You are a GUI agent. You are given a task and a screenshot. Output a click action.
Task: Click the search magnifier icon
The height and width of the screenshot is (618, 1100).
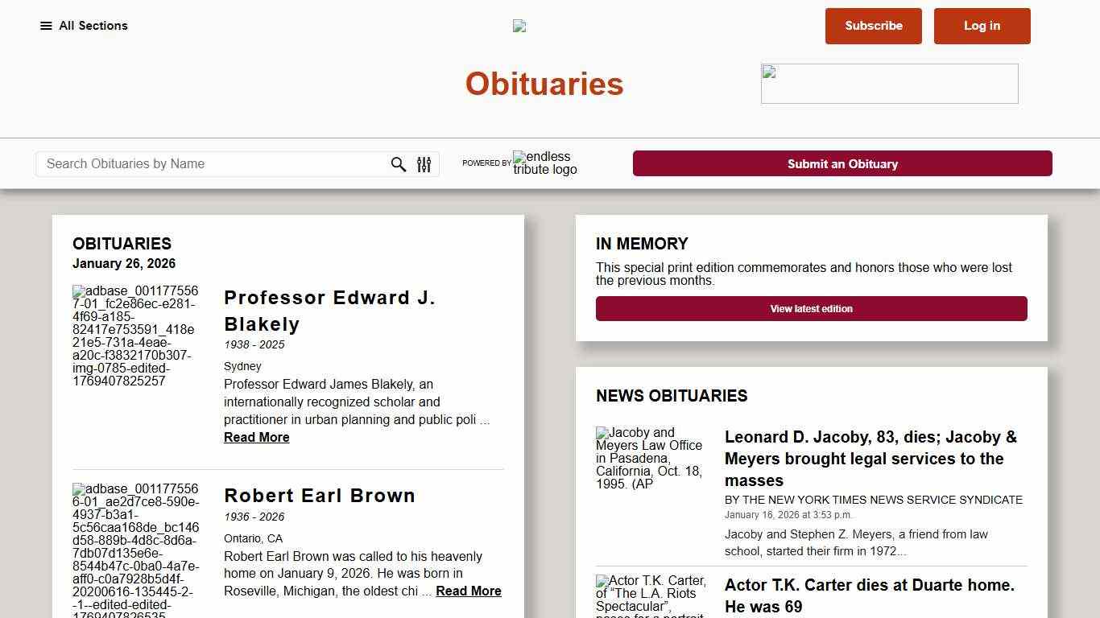[398, 164]
